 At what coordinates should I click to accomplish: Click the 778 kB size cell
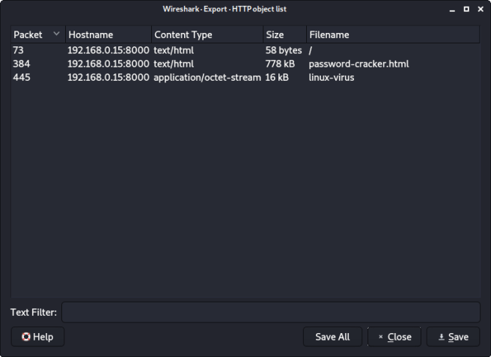click(277, 64)
